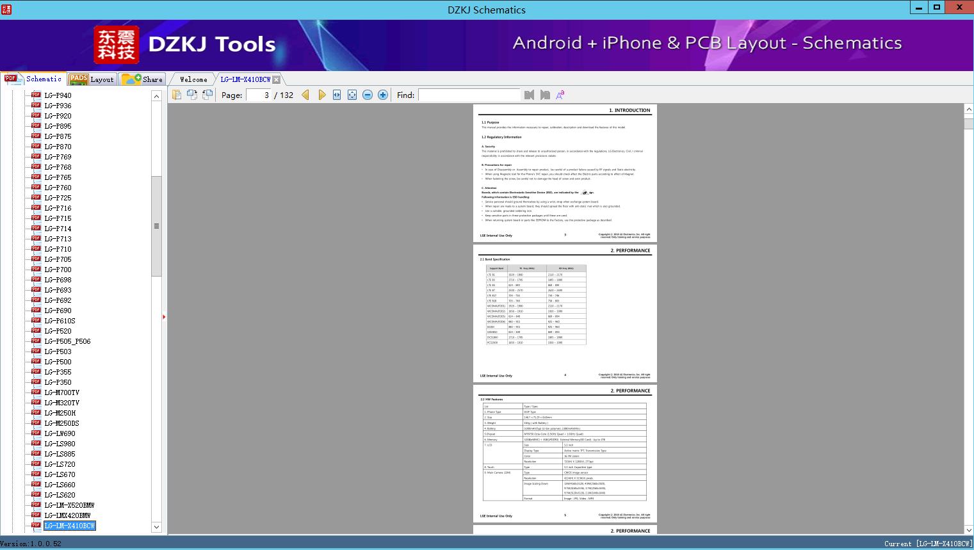
Task: Select LG-LW690 from the tree
Action: (60, 433)
